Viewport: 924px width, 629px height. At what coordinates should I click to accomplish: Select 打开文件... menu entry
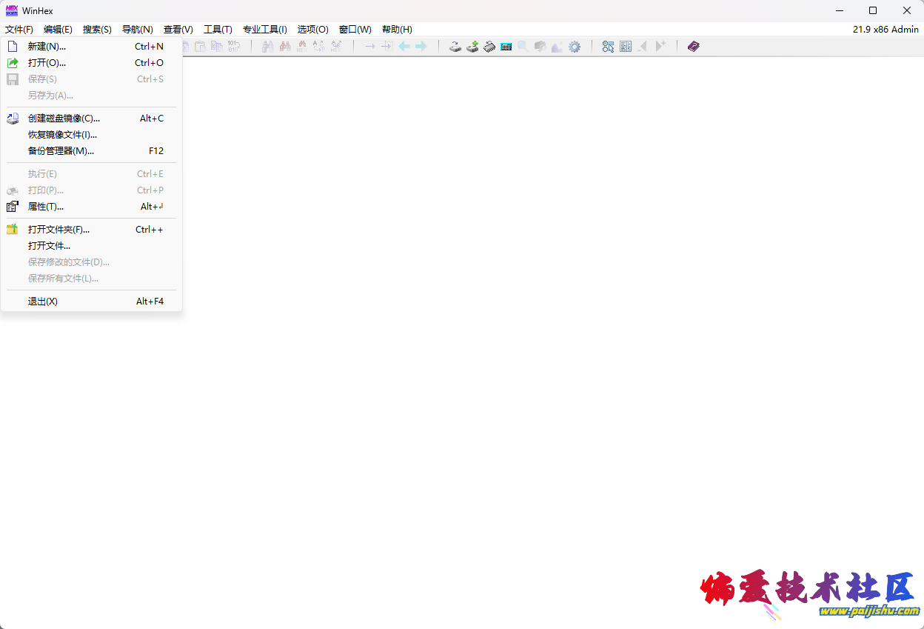(91, 245)
